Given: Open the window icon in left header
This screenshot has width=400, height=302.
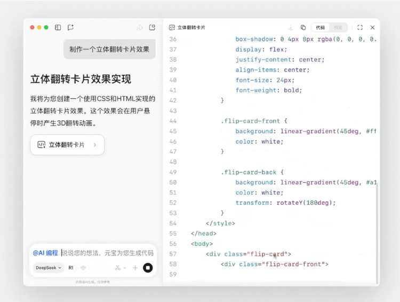Looking at the screenshot, I should click(152, 27).
